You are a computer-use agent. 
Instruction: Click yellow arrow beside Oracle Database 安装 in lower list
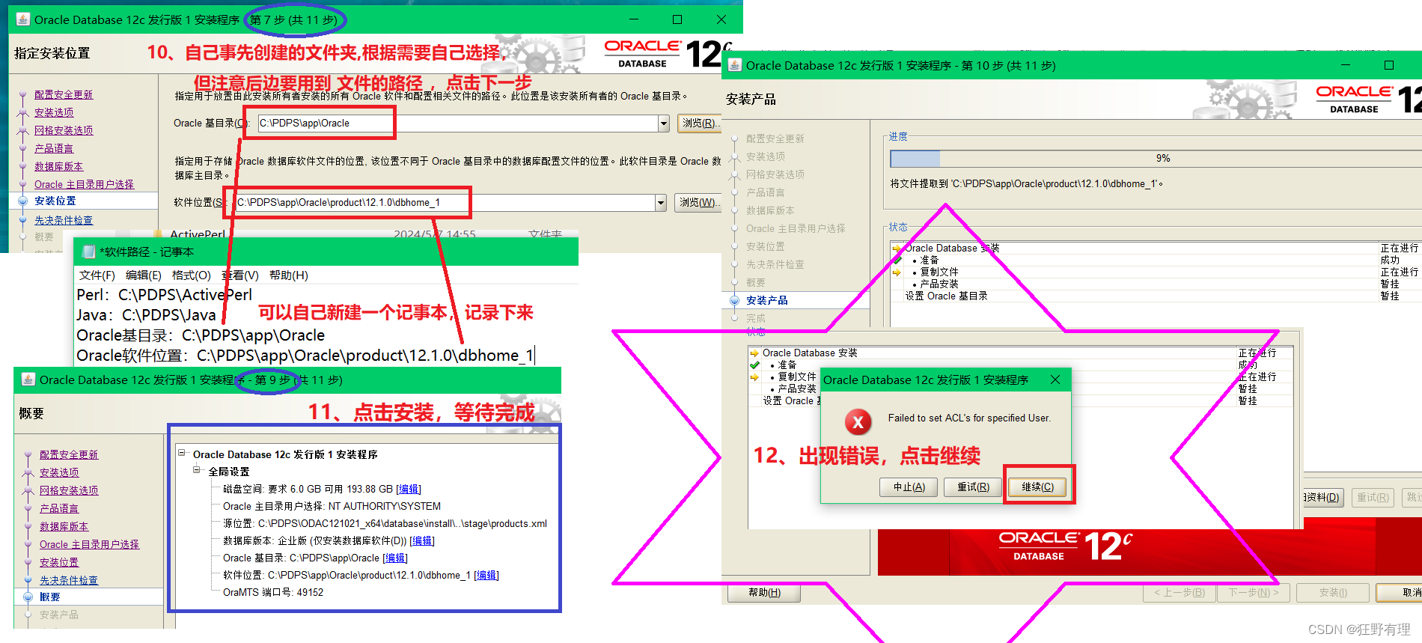tap(754, 353)
